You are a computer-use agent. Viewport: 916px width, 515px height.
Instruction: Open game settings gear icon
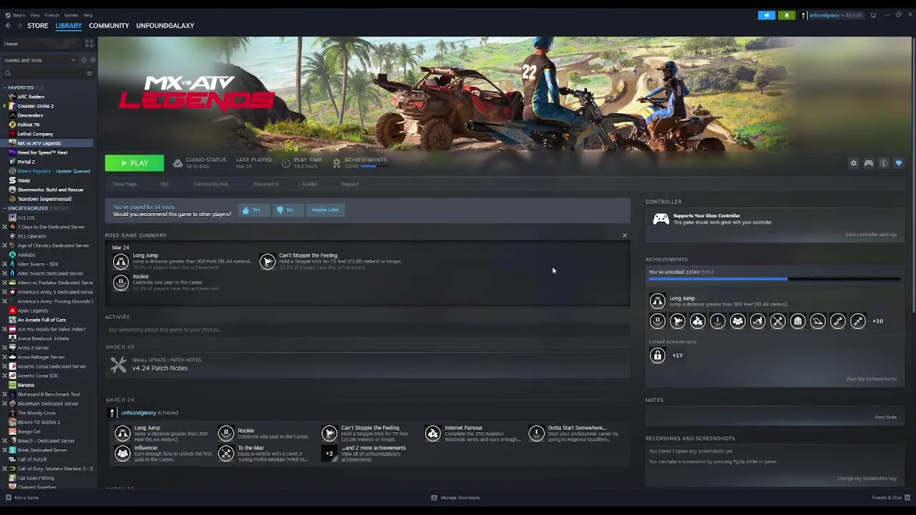click(853, 163)
